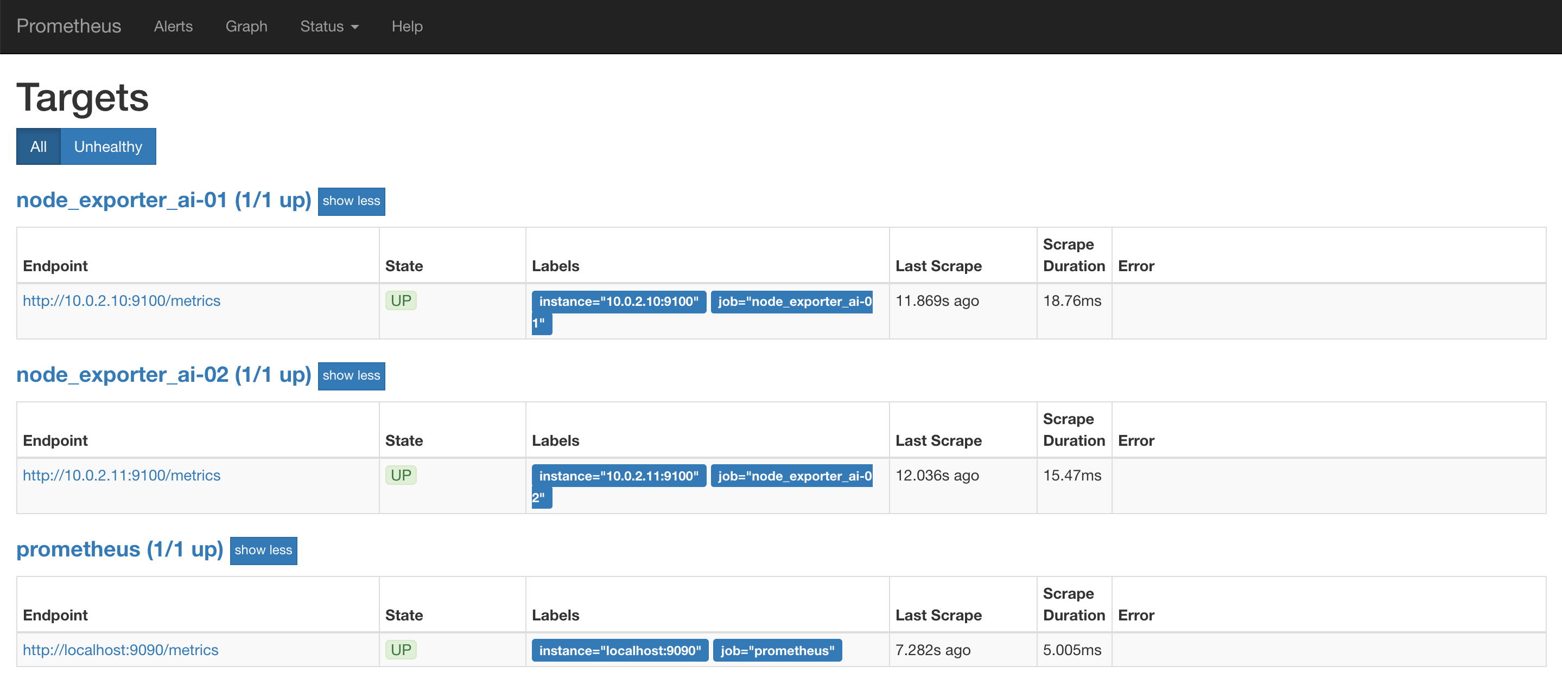Viewport: 1562px width, 692px height.
Task: Open endpoint http://10.0.2.10:9100/metrics
Action: [121, 300]
